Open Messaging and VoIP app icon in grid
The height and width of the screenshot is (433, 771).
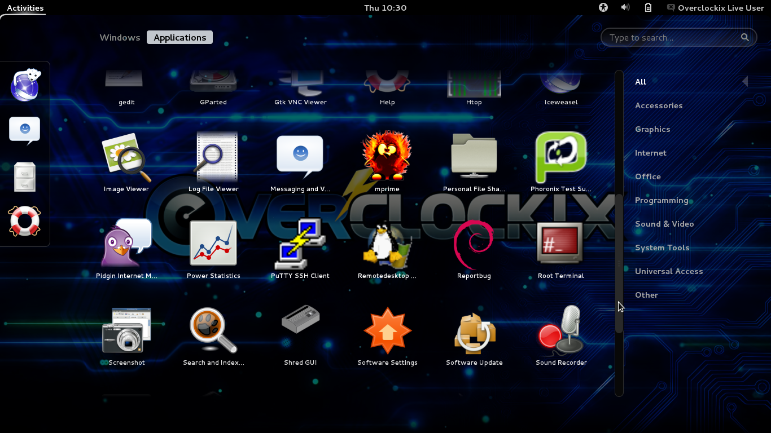300,162
